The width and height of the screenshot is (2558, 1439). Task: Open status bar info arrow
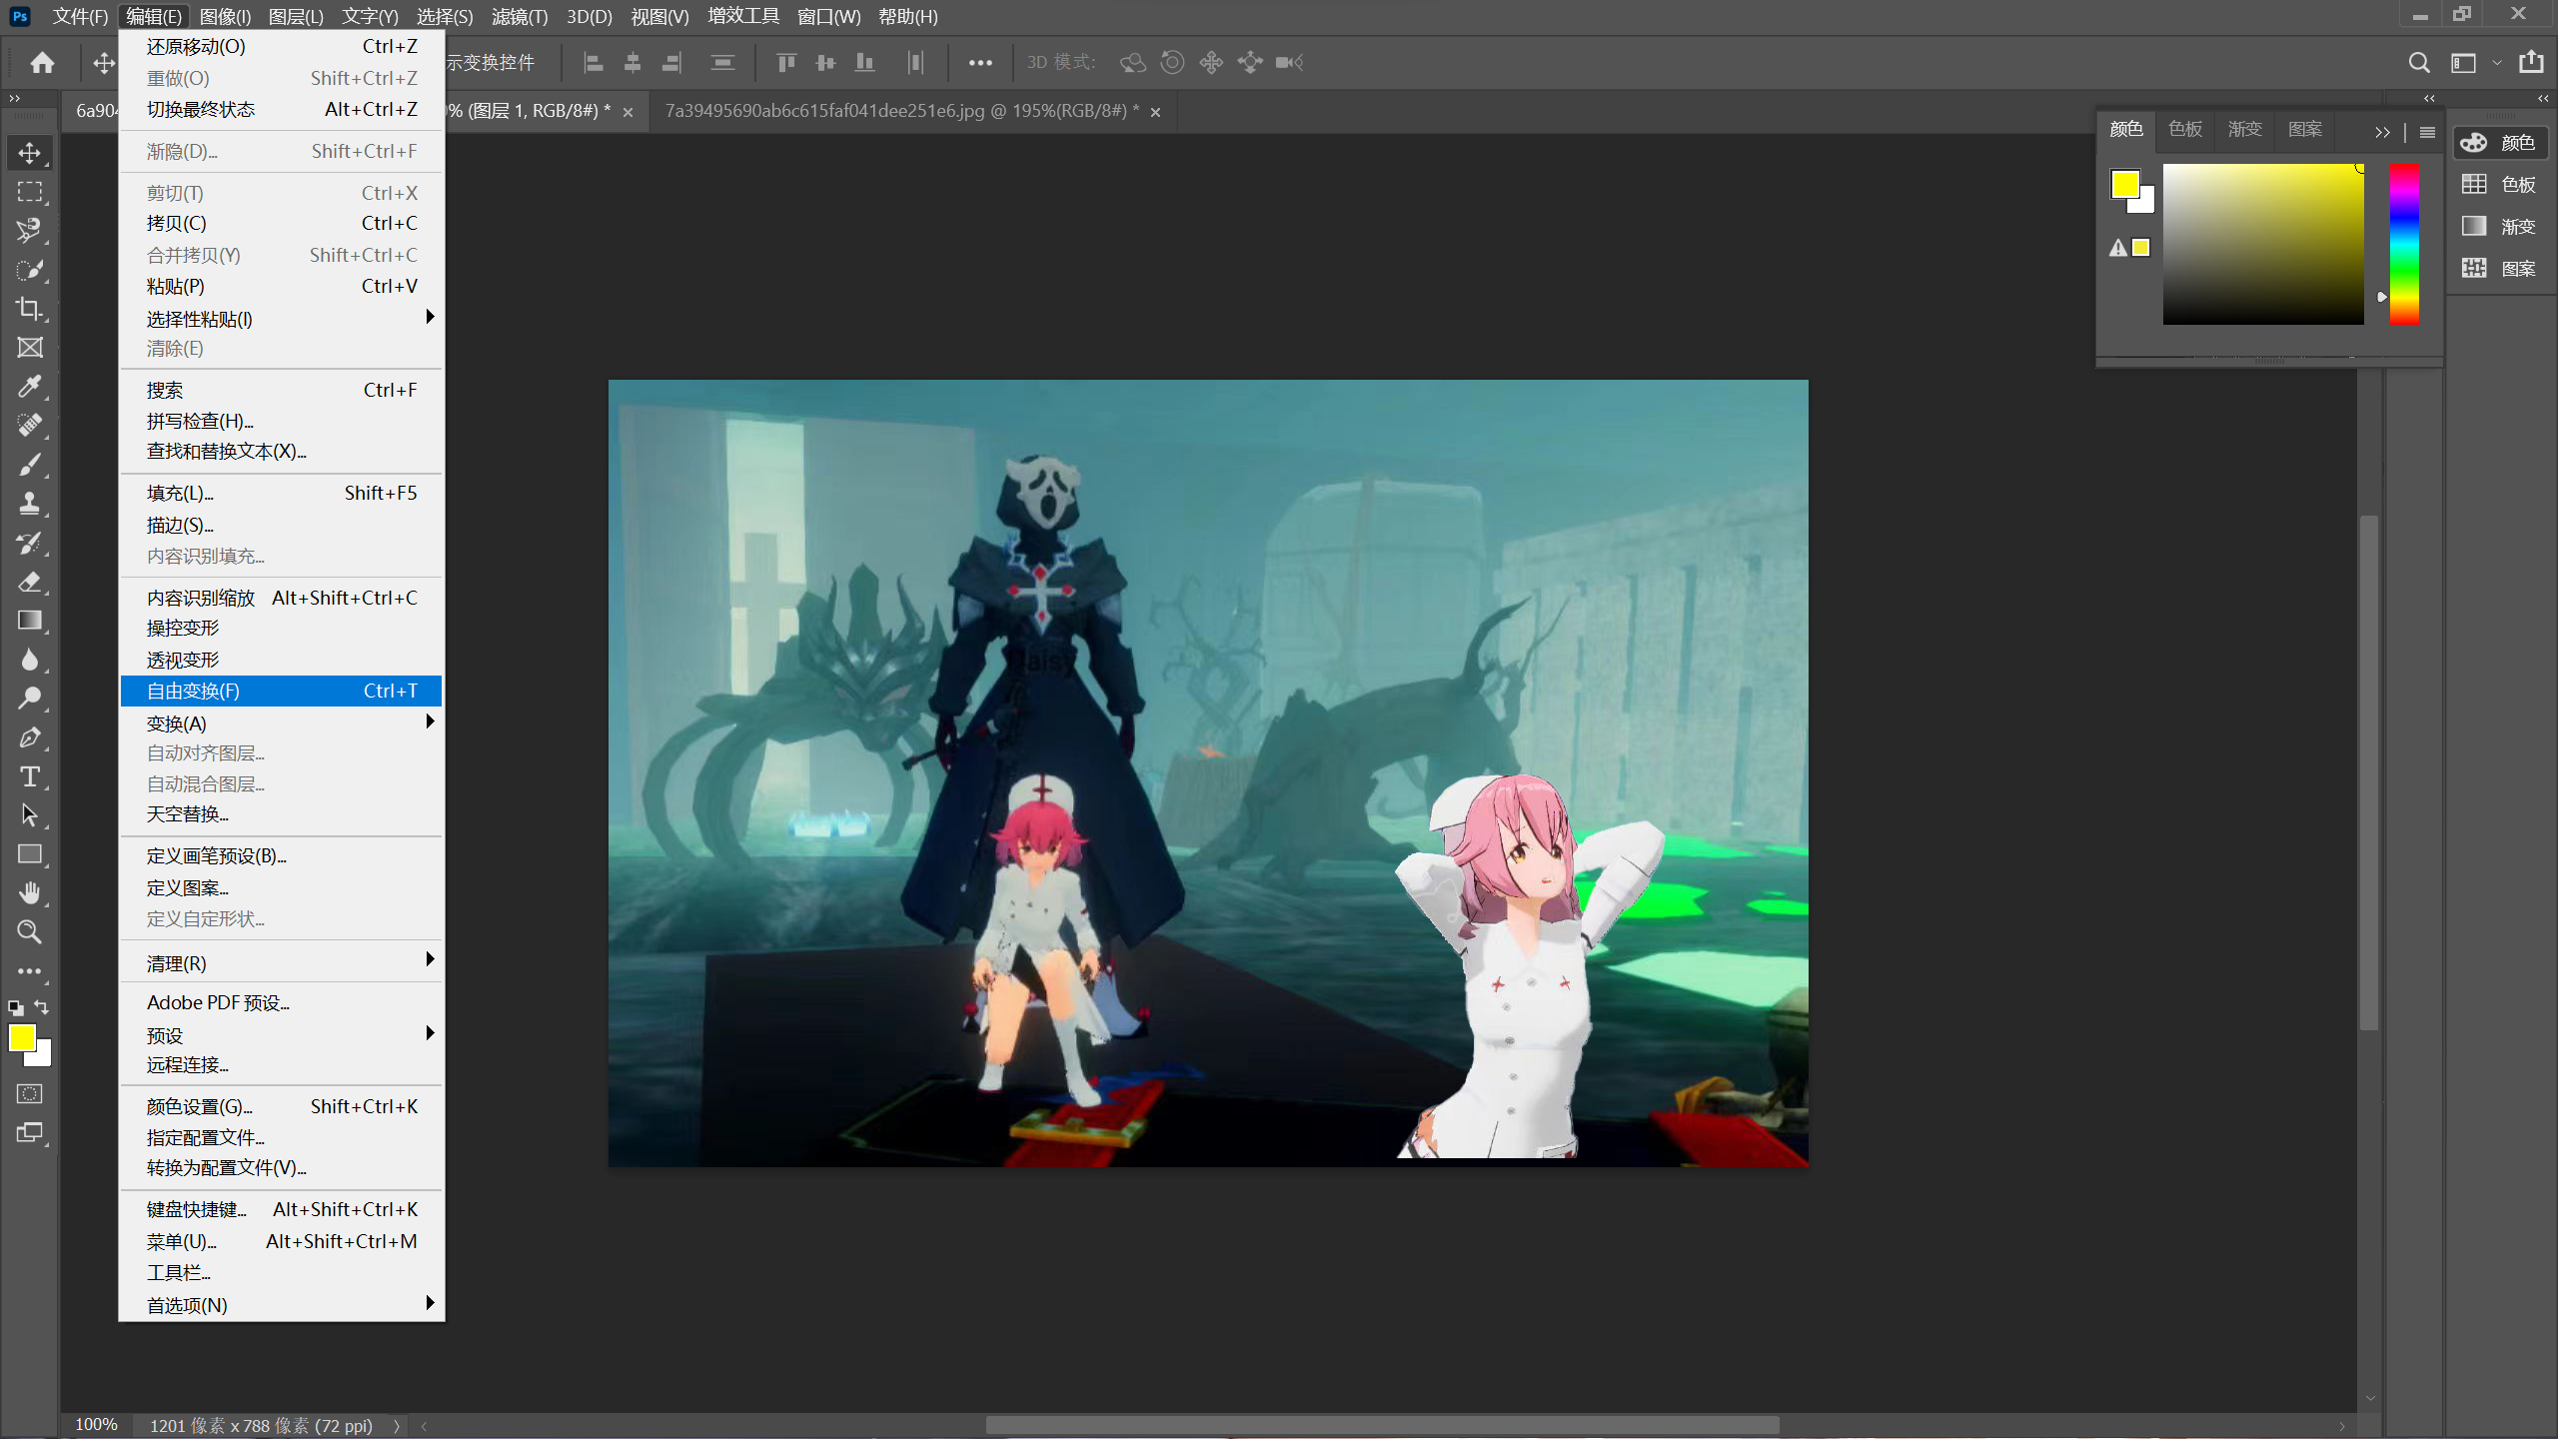coord(397,1426)
